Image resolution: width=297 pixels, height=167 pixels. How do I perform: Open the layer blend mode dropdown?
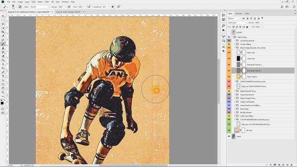(x=237, y=23)
